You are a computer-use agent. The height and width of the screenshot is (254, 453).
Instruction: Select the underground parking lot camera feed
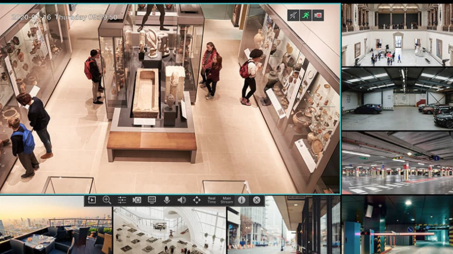[x=396, y=163]
